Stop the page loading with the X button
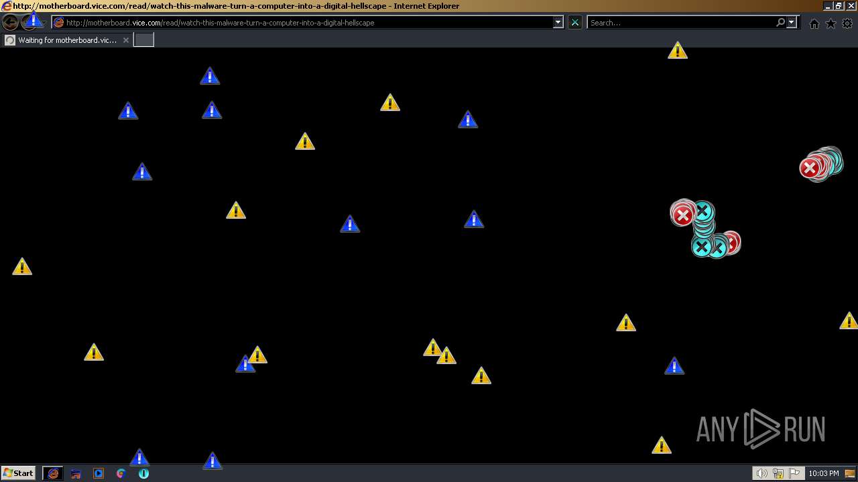Screen dimensions: 858x482 coord(575,22)
